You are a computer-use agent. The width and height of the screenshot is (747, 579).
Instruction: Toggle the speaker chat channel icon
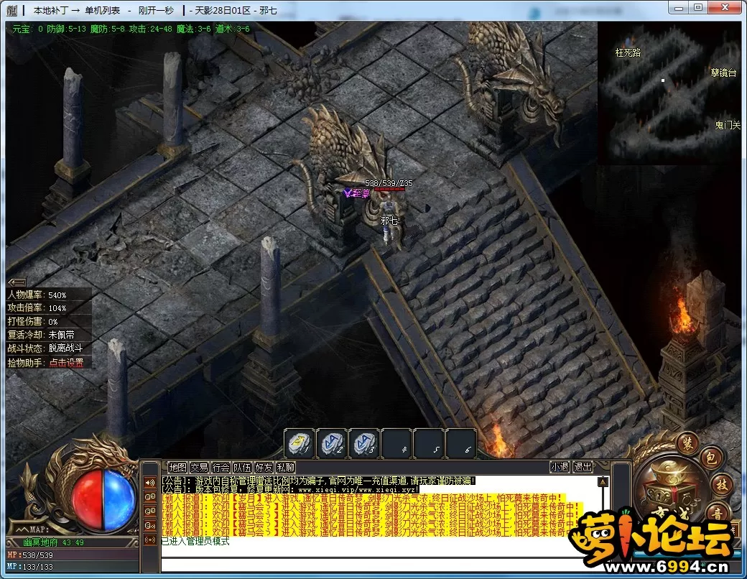150,482
